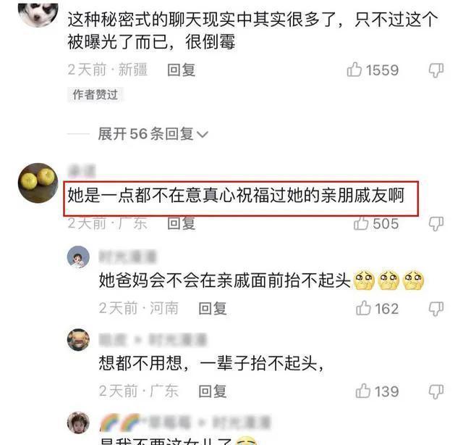The width and height of the screenshot is (463, 445).
Task: Open the avatar of the 139-like replier
Action: [x=78, y=340]
